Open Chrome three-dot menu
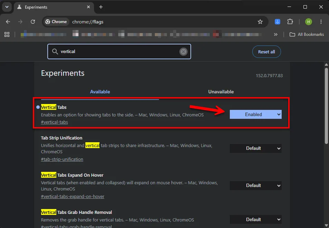The image size is (329, 228). (x=321, y=22)
